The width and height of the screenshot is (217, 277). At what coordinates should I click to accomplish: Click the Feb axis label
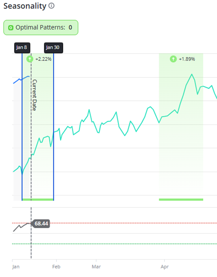click(x=57, y=267)
